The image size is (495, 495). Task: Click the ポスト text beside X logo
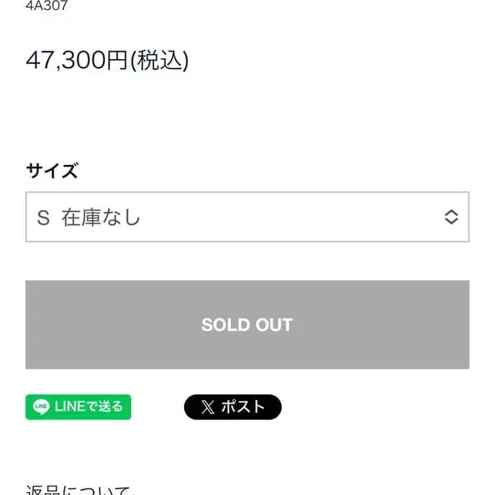click(242, 407)
